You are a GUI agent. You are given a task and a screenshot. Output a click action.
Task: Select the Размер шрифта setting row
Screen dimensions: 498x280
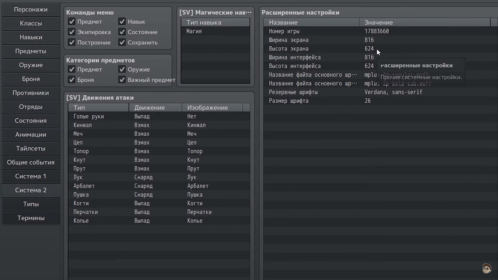(x=377, y=101)
